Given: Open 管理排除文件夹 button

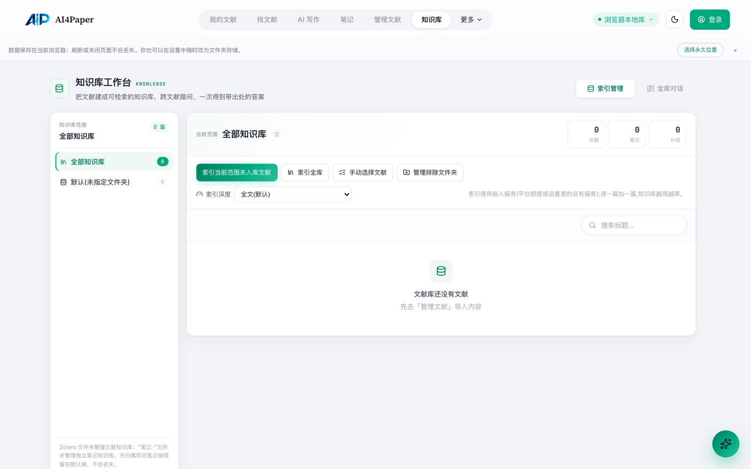Looking at the screenshot, I should click(x=430, y=173).
